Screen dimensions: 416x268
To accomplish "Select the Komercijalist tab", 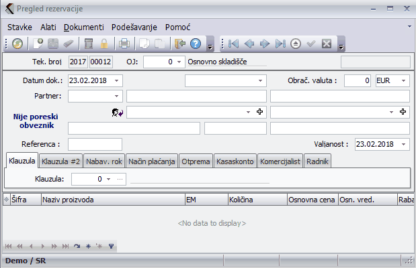I will tap(280, 161).
